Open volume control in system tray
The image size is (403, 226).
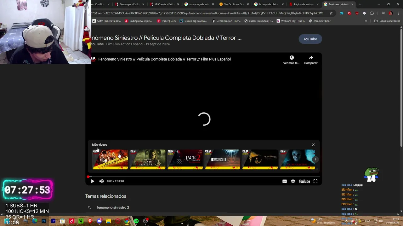(381, 221)
